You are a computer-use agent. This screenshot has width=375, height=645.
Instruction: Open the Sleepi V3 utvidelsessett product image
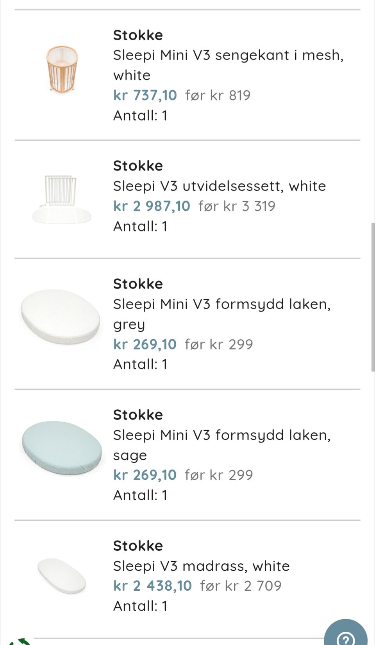[62, 199]
